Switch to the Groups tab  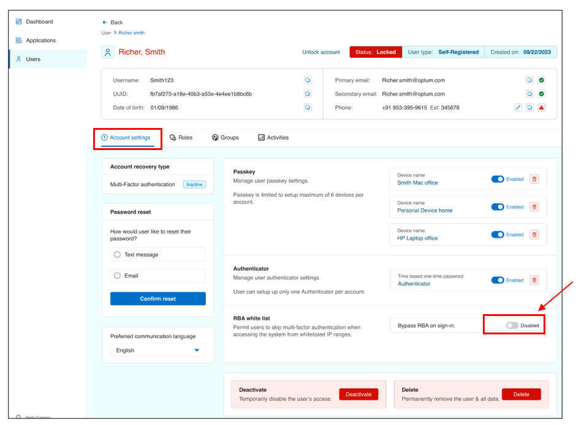[225, 138]
